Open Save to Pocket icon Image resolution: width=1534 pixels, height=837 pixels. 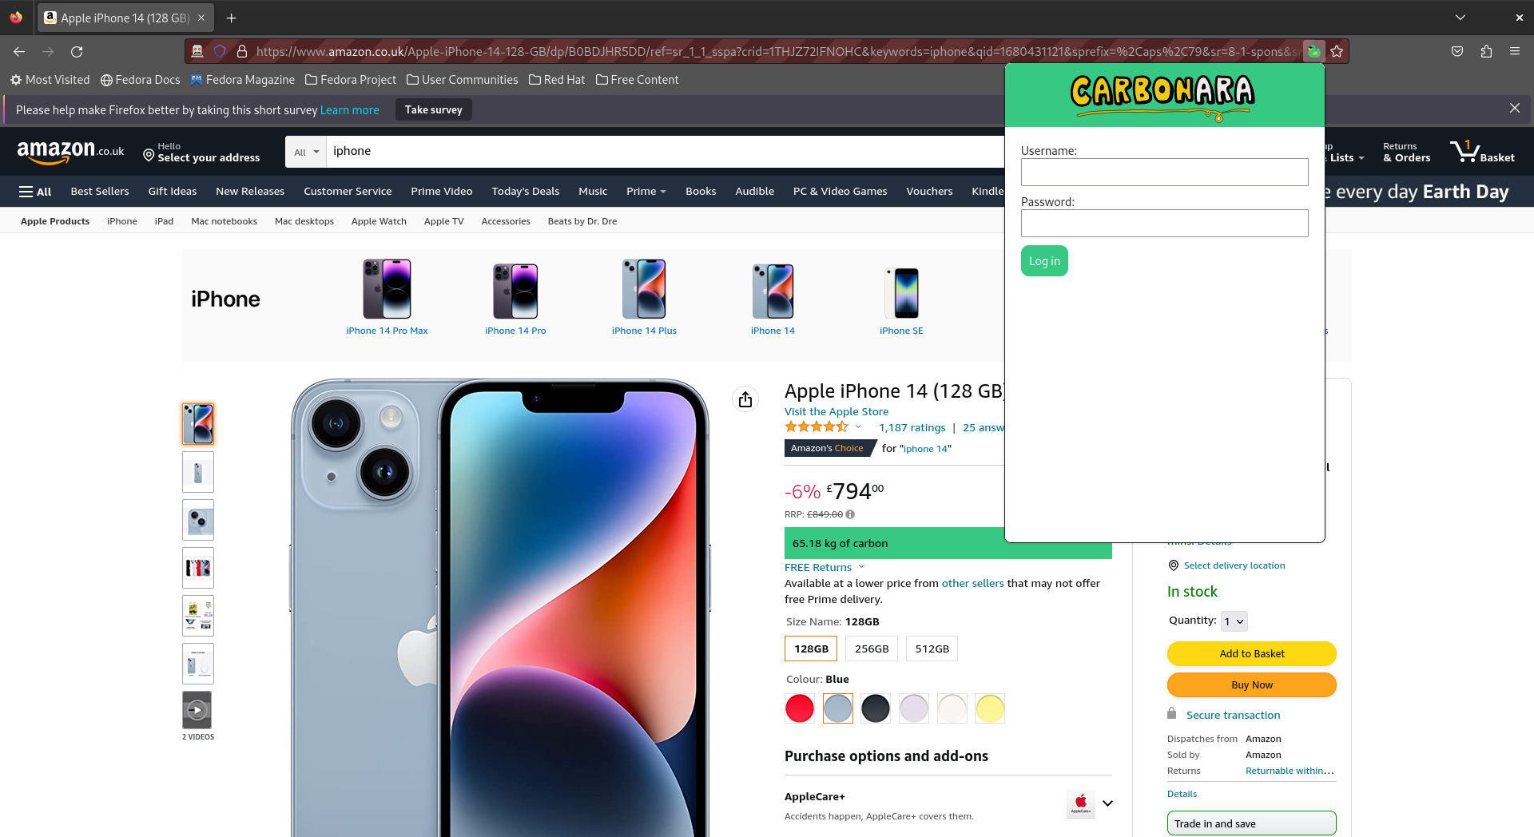click(1457, 51)
